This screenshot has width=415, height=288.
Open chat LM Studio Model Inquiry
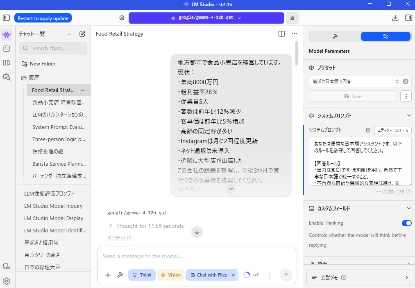(54, 206)
